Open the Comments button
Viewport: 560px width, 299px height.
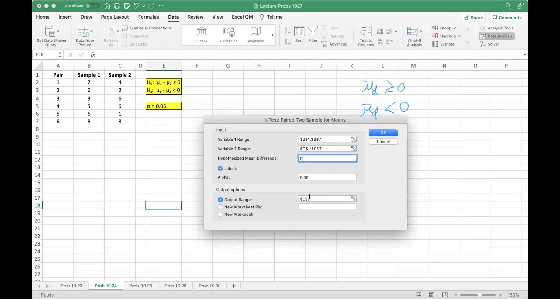pos(507,18)
